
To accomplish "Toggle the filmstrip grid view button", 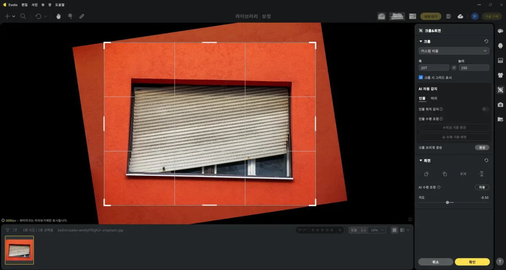I will click(x=394, y=230).
